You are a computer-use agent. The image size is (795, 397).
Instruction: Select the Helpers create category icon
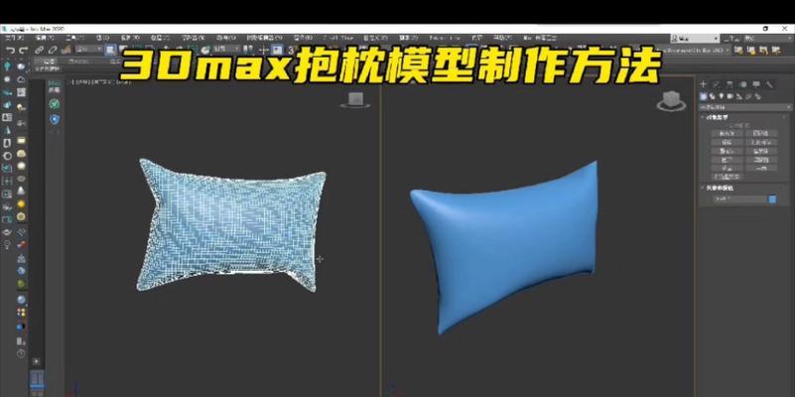click(x=738, y=96)
